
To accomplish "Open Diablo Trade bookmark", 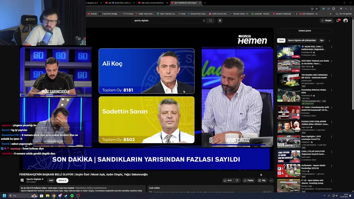I will point(145,14).
